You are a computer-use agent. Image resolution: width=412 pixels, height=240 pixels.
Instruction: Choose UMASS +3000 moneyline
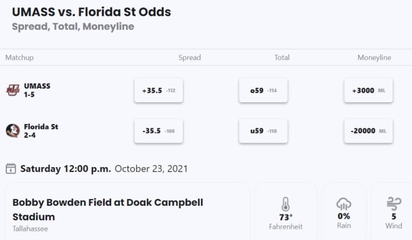368,90
